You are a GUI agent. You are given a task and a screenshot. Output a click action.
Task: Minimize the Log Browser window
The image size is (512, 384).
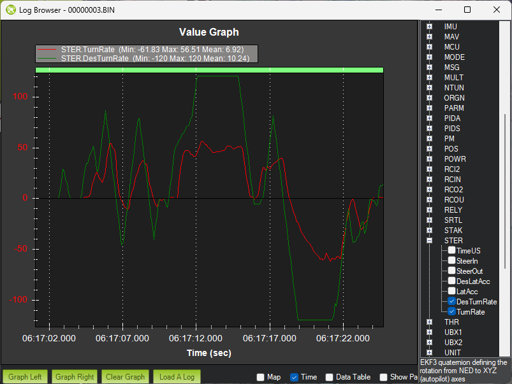point(439,10)
